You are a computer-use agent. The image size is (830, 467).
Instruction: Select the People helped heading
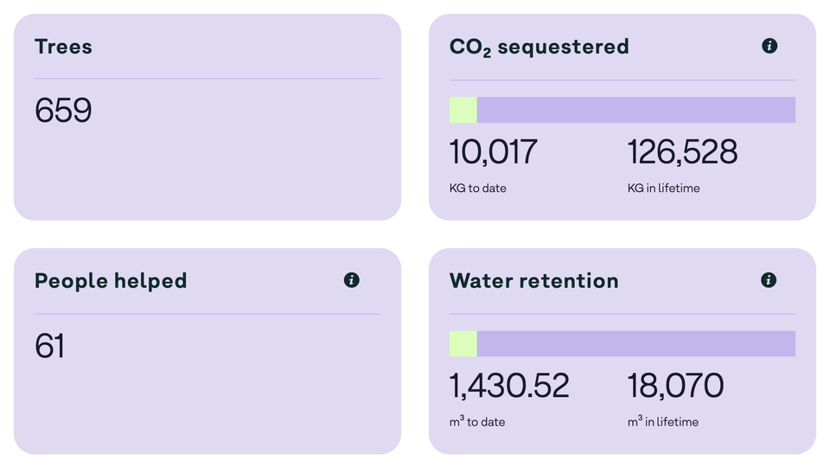click(x=111, y=280)
